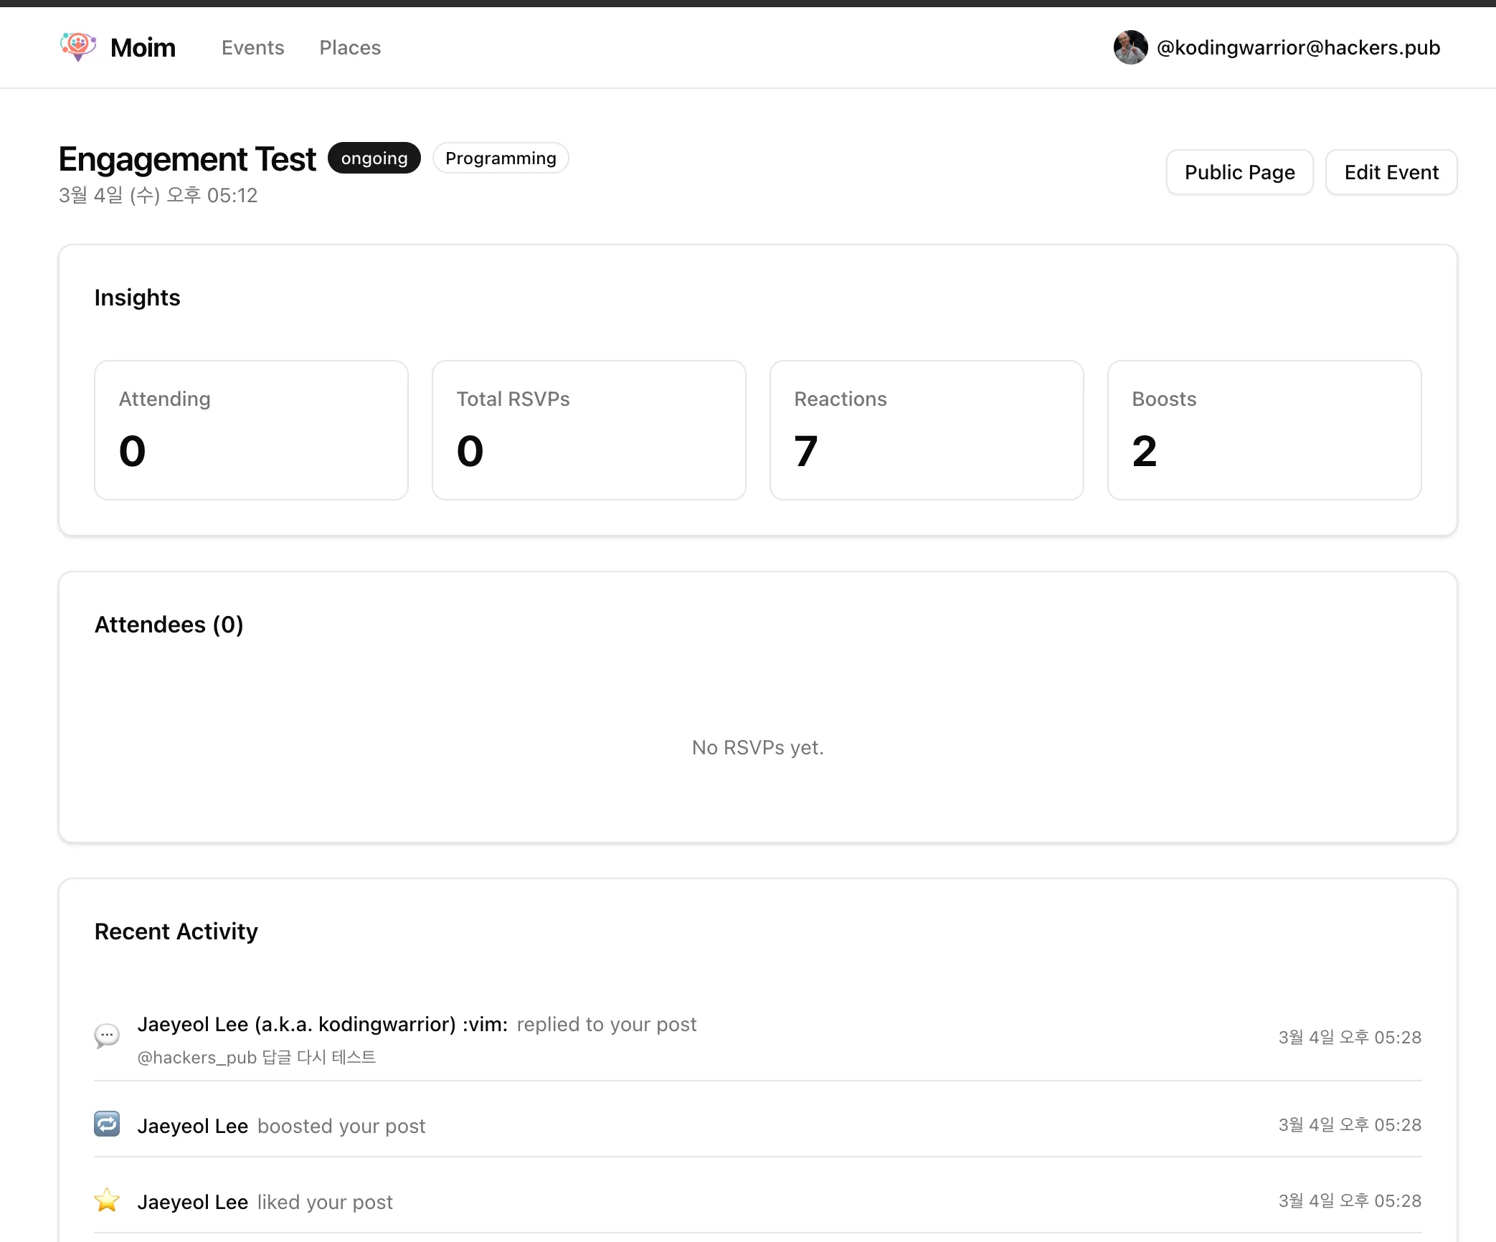This screenshot has height=1242, width=1496.
Task: Click Jaeyeol Lee liked your post
Action: click(265, 1202)
